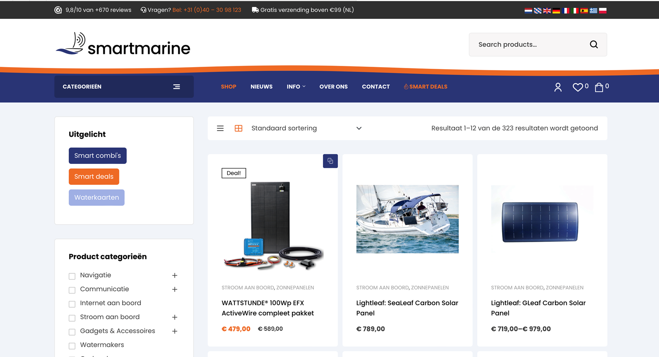Enable the Watermakers category filter

(72, 346)
